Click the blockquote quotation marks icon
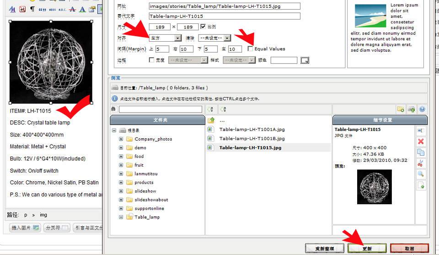 (x=42, y=10)
